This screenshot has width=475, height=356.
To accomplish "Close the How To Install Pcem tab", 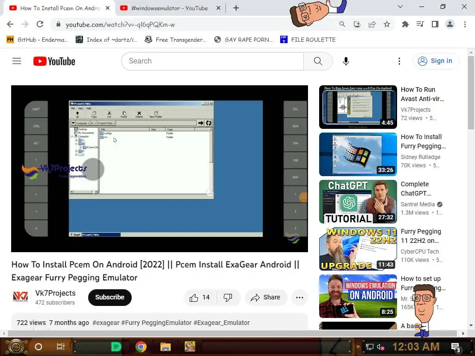I will click(x=108, y=8).
